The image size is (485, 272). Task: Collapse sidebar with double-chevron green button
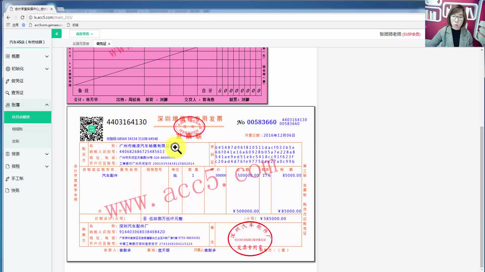click(57, 33)
